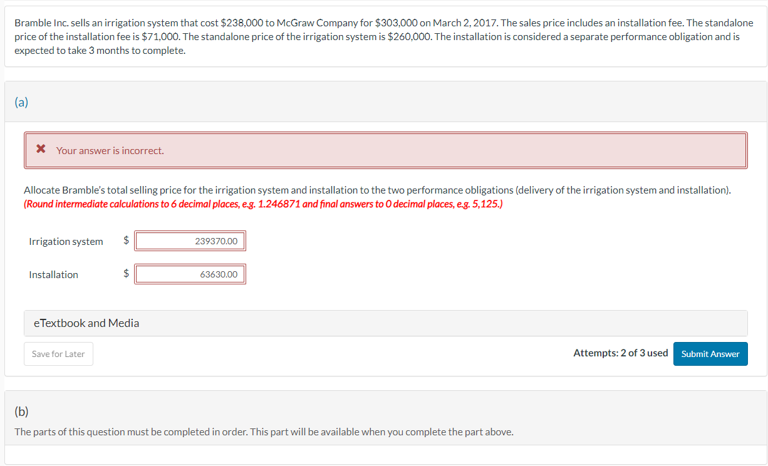Click the Save for Later button
This screenshot has height=466, width=768.
coord(58,354)
